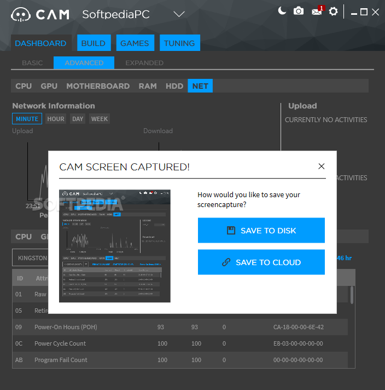
Task: Open HDD section in hardware bar
Action: pos(174,86)
